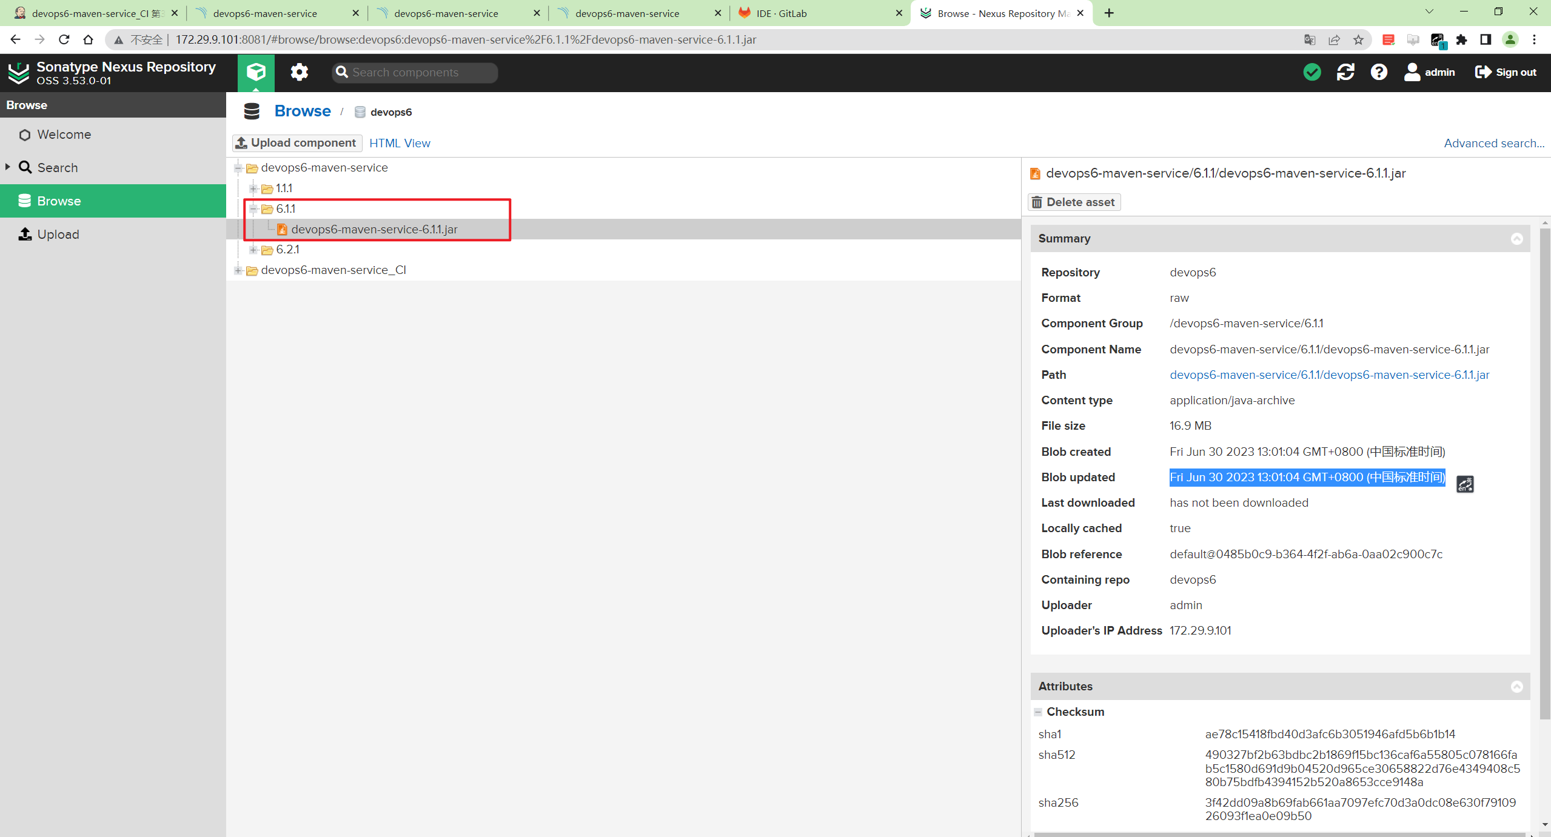This screenshot has width=1551, height=837.
Task: Click the Delete asset button
Action: pyautogui.click(x=1074, y=202)
